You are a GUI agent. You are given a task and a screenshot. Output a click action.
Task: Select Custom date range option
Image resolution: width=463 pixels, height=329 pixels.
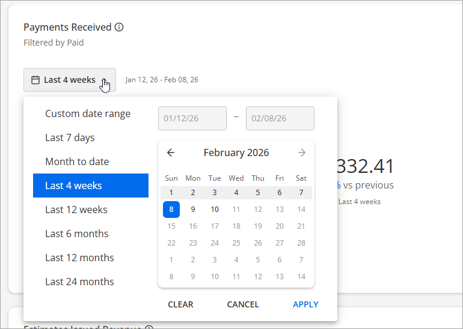[x=88, y=113]
